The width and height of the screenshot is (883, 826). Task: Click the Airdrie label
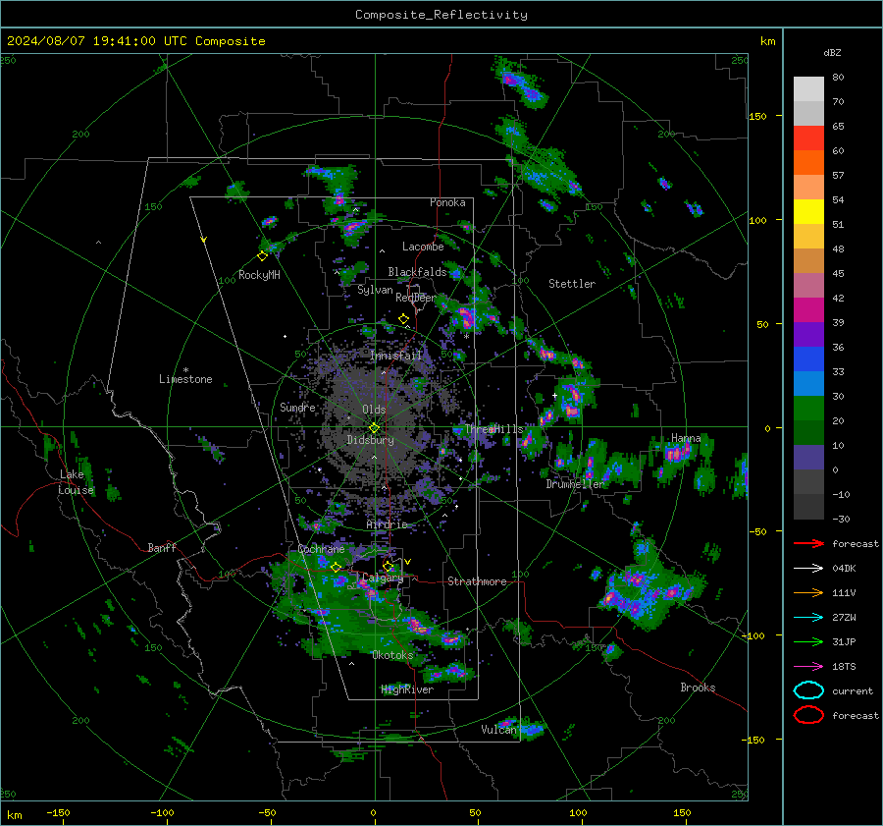[387, 524]
